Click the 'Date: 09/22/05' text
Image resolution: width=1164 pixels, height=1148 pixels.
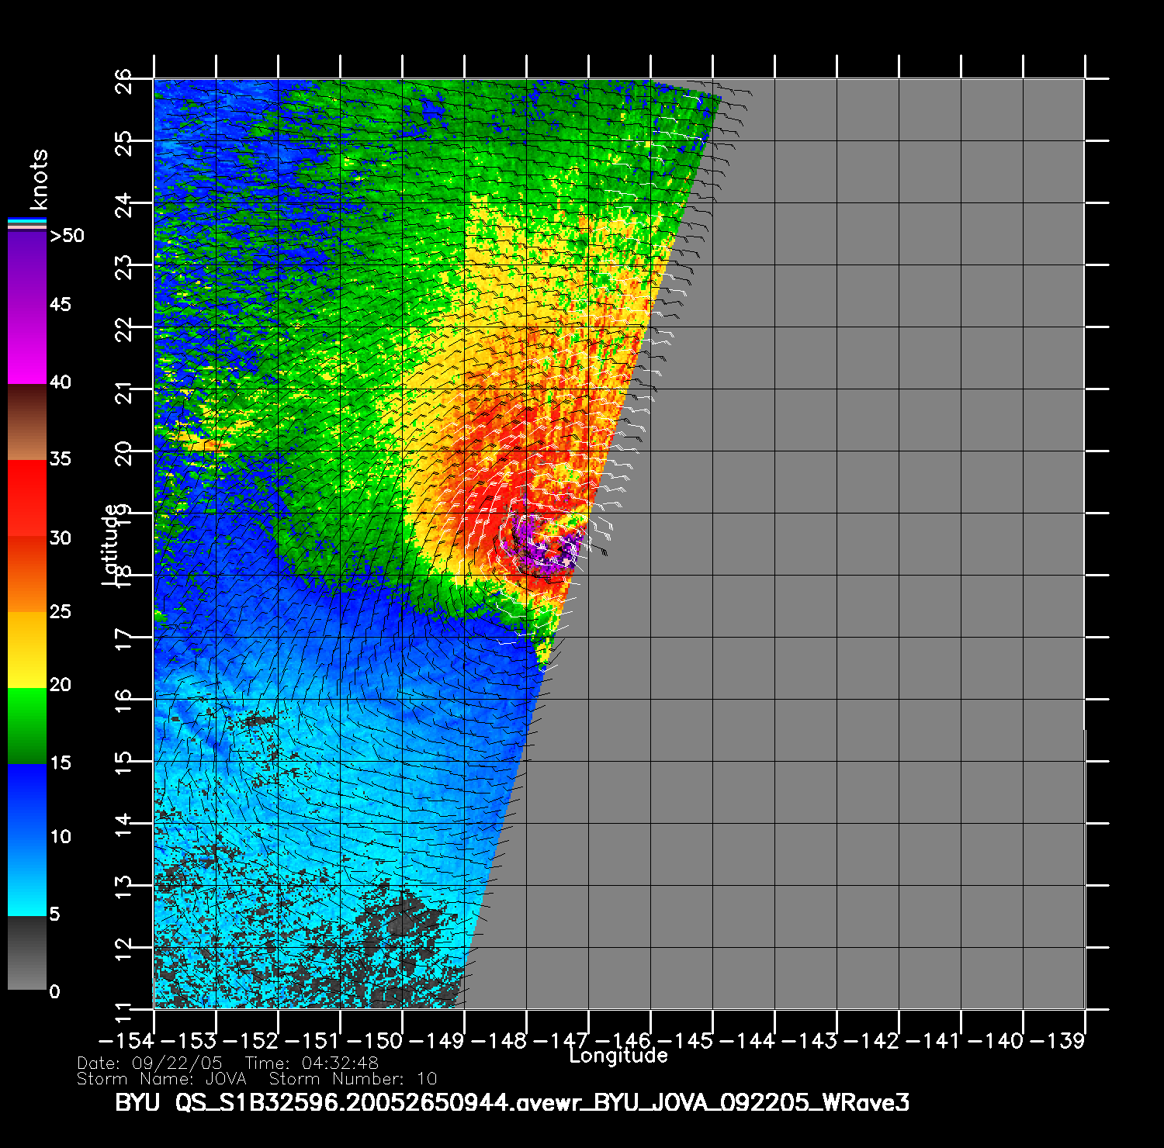[x=150, y=1063]
